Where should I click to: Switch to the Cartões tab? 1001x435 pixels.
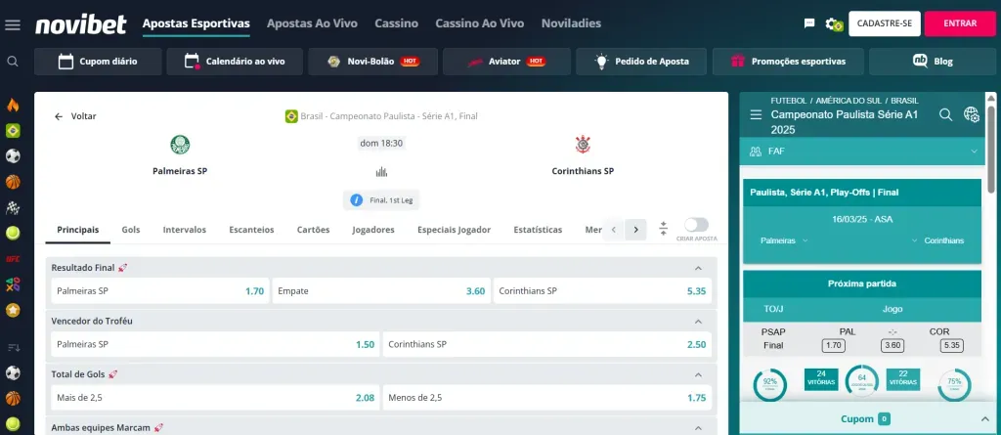tap(314, 230)
